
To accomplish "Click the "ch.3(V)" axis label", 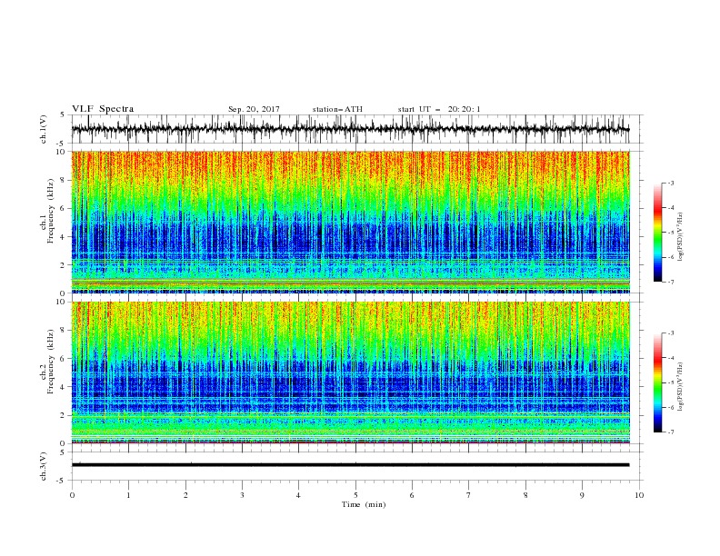I will (44, 466).
